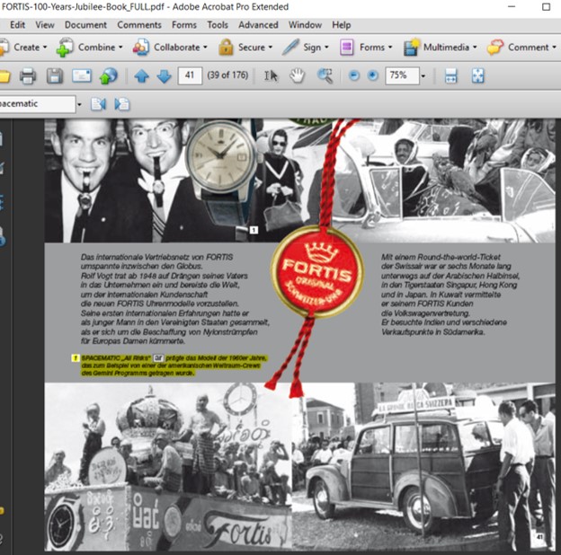This screenshot has height=555, width=561.
Task: Click the Fortis parade float photo
Action: pos(168,466)
